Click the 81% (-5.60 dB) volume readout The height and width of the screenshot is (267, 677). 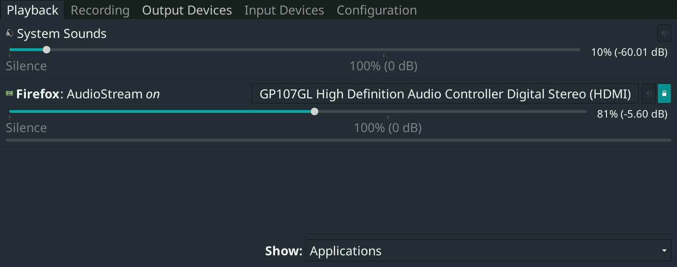click(632, 114)
